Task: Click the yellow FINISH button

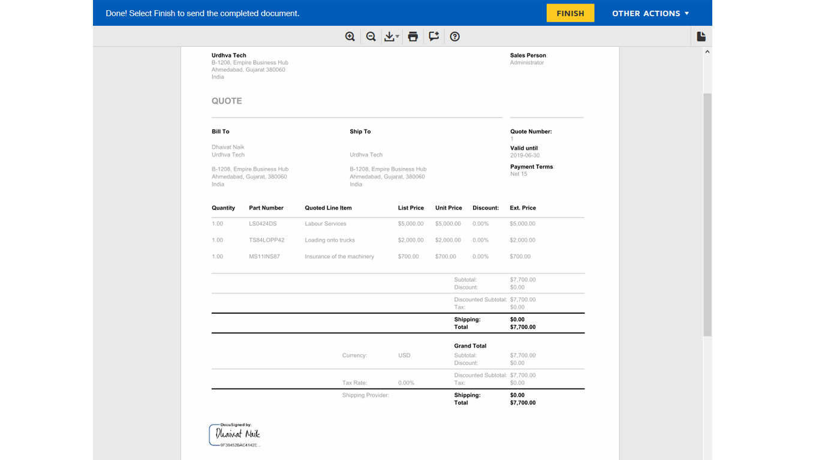Action: click(570, 13)
